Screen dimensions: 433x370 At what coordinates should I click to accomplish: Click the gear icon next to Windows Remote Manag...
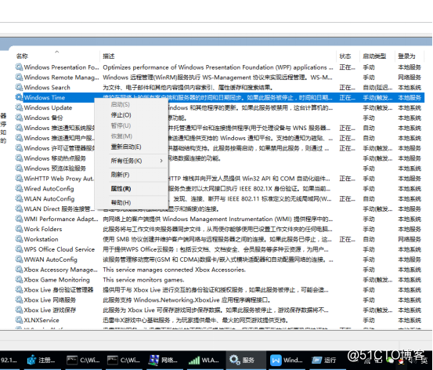point(19,77)
